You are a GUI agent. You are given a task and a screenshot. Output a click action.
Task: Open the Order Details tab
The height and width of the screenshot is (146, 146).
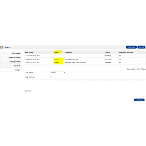coord(11,53)
